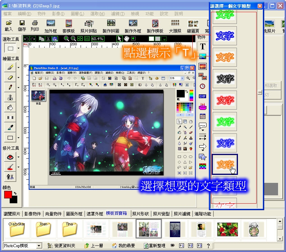Select the brush drawing tool
Image resolution: width=286 pixels, height=252 pixels.
tap(10, 67)
